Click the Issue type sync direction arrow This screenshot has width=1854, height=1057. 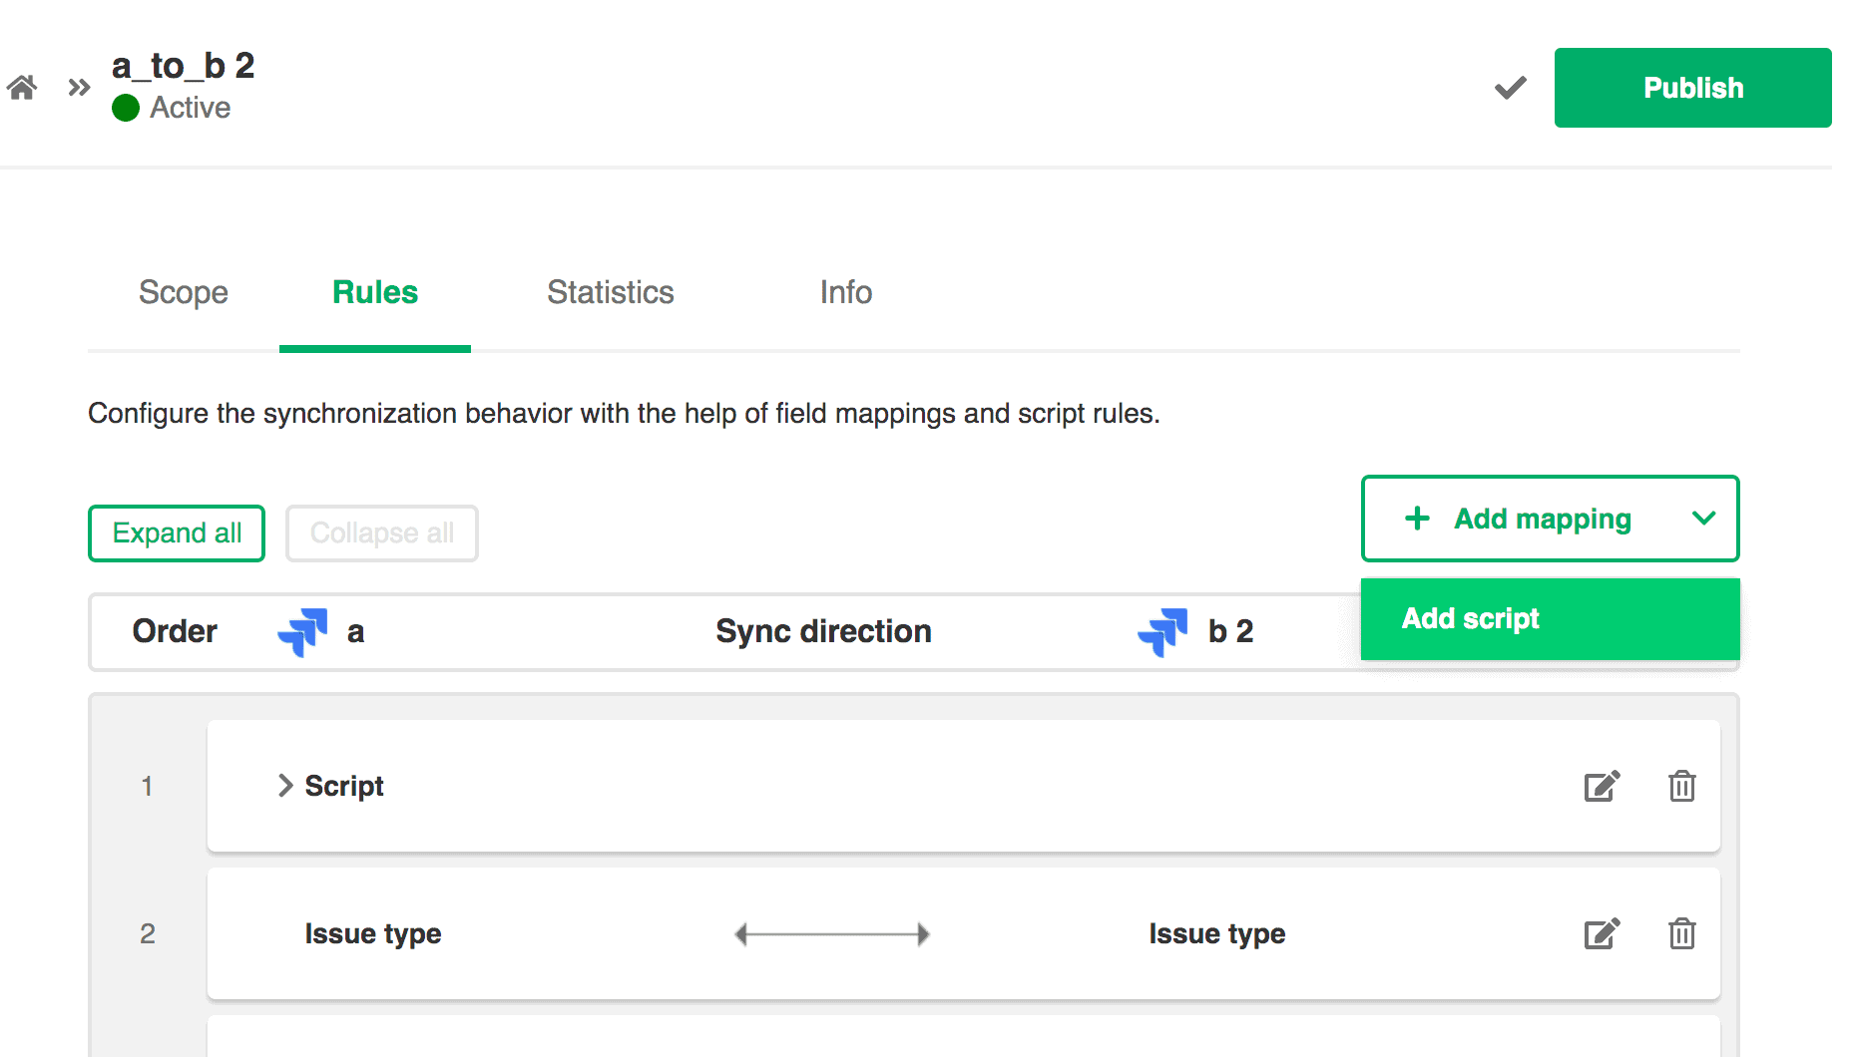(x=832, y=934)
